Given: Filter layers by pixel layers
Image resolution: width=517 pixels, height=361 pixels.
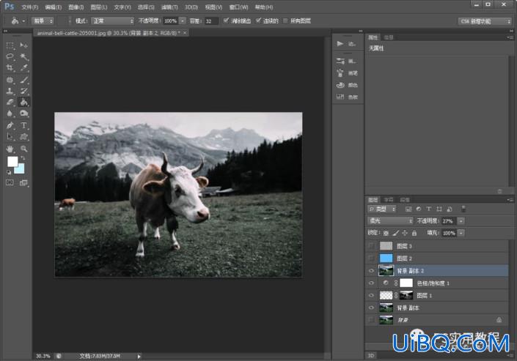Looking at the screenshot, I should point(408,209).
